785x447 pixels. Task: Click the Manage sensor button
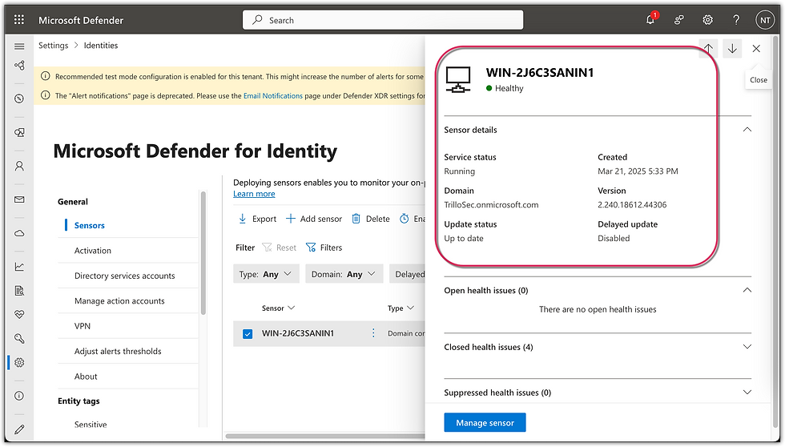click(x=485, y=423)
